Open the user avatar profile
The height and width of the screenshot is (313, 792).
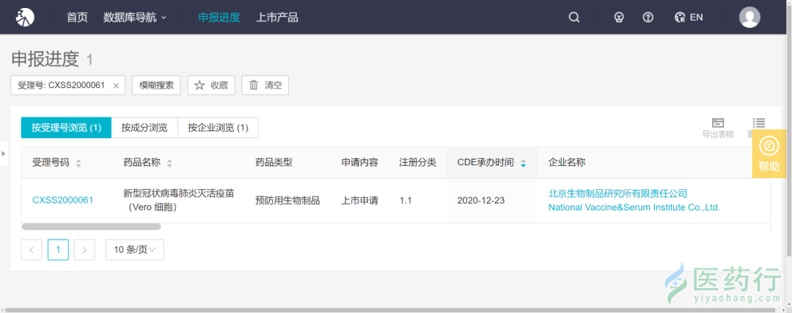(x=749, y=18)
